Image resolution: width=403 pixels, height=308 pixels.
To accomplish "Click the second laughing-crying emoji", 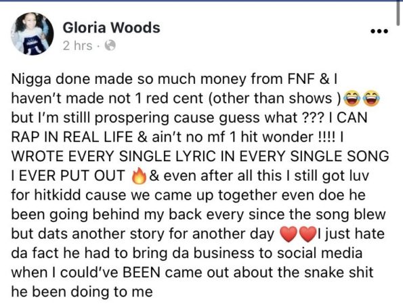I will coord(372,99).
